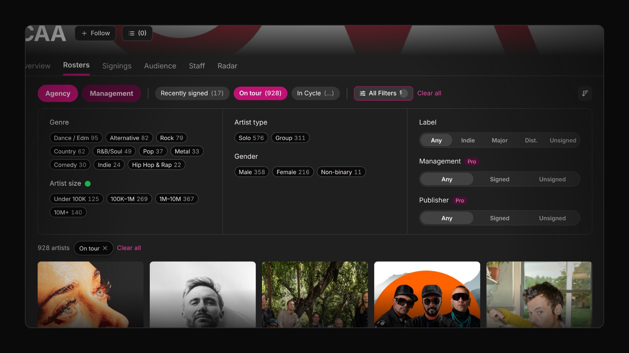The width and height of the screenshot is (629, 353).
Task: Filter artist type to Group 311
Action: [x=290, y=138]
